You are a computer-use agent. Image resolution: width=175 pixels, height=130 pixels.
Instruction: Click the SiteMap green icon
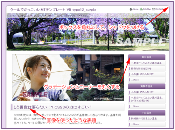(x=141, y=9)
